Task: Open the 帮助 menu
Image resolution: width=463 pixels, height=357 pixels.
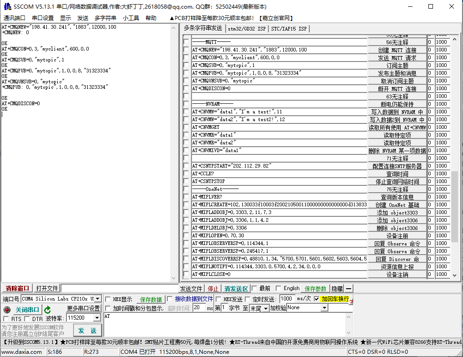Action: point(151,18)
